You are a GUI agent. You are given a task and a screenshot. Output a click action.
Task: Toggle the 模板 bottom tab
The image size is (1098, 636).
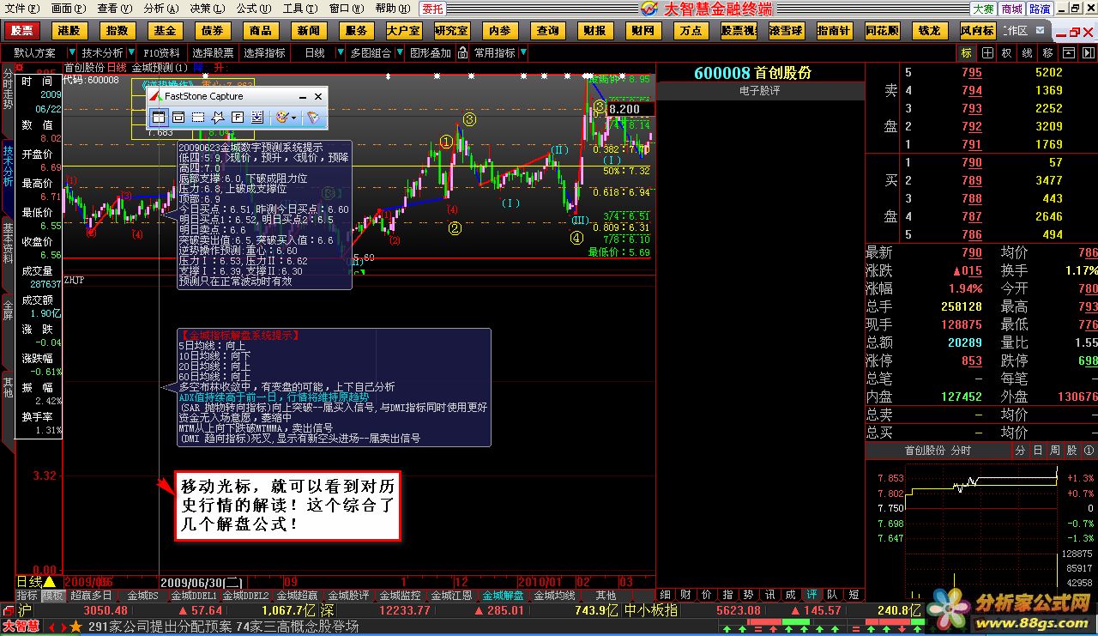[53, 595]
